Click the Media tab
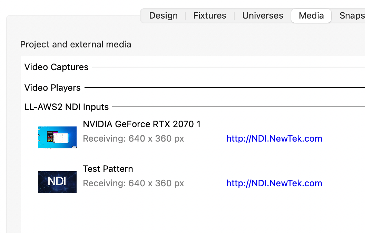This screenshot has width=365, height=233. coord(311,16)
